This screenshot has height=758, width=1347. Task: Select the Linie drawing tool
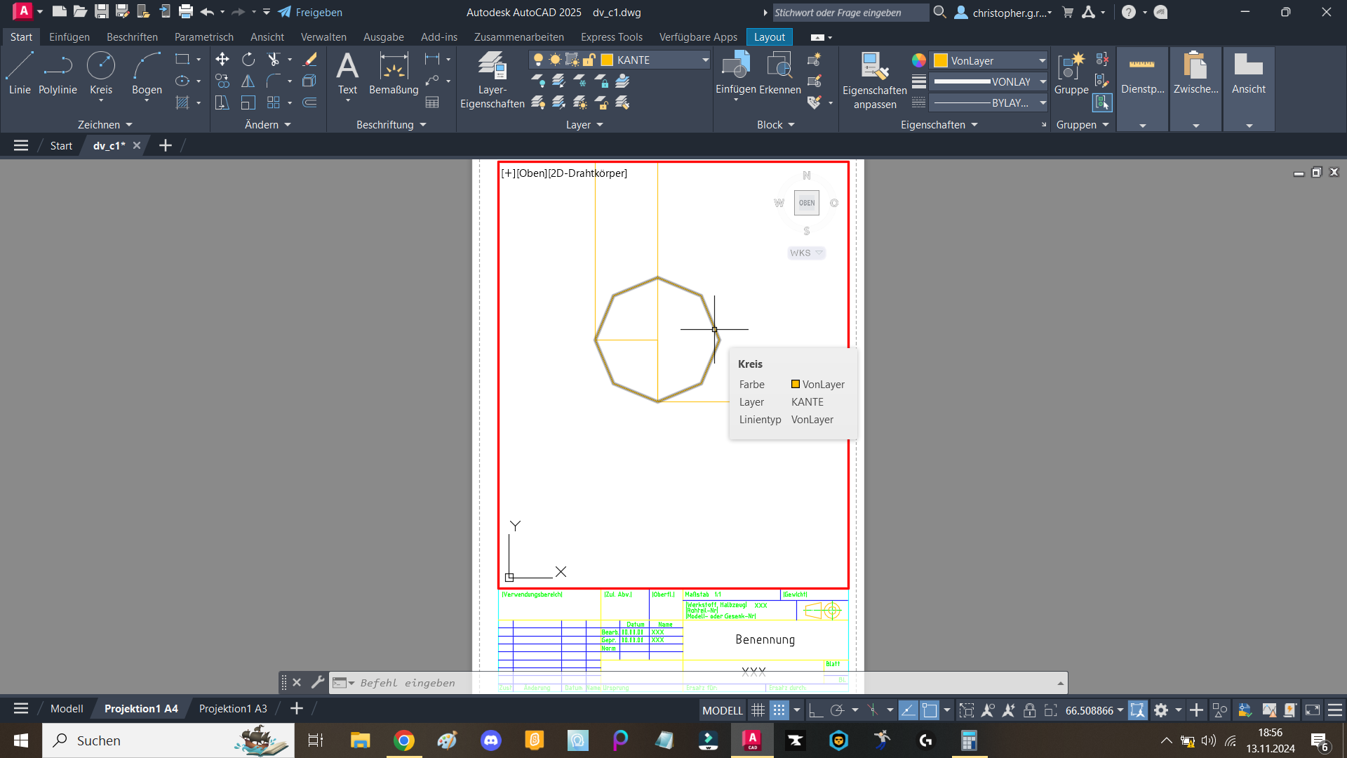pos(20,74)
